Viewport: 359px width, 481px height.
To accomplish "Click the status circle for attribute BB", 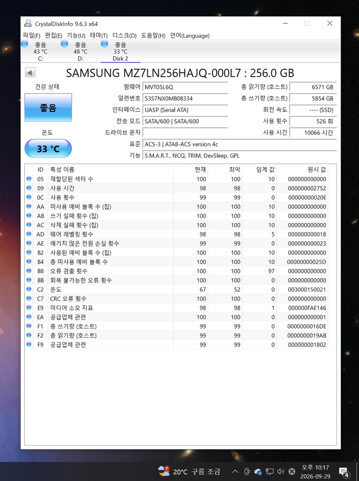I will tap(29, 280).
